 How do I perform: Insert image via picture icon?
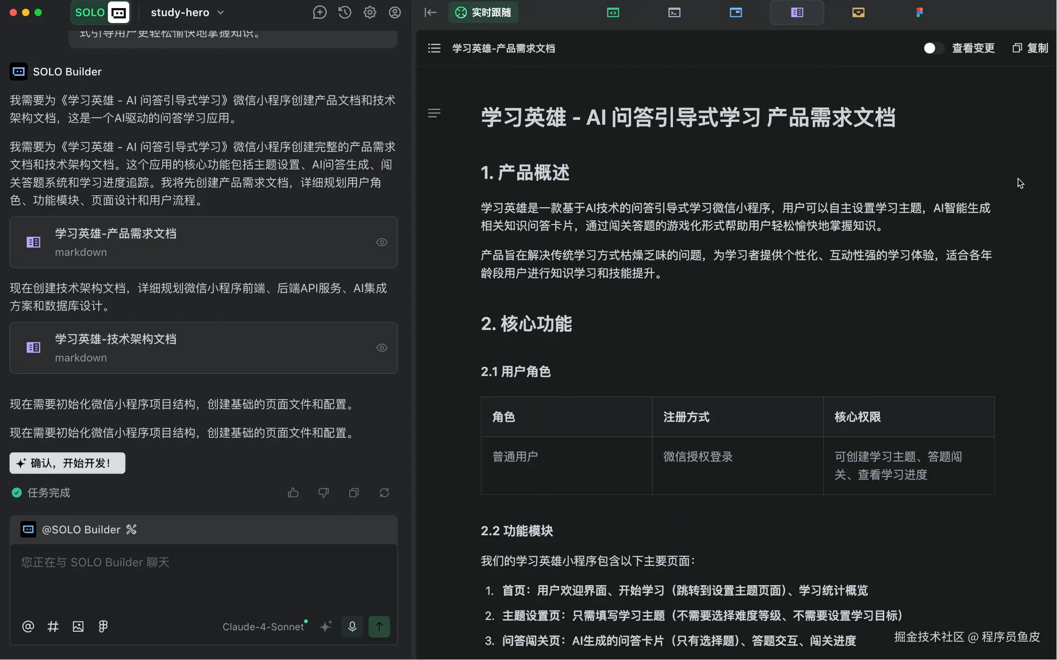point(78,627)
